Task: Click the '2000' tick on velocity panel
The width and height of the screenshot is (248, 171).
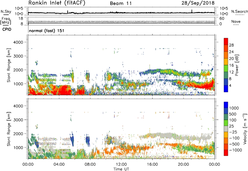Action: point(18,134)
